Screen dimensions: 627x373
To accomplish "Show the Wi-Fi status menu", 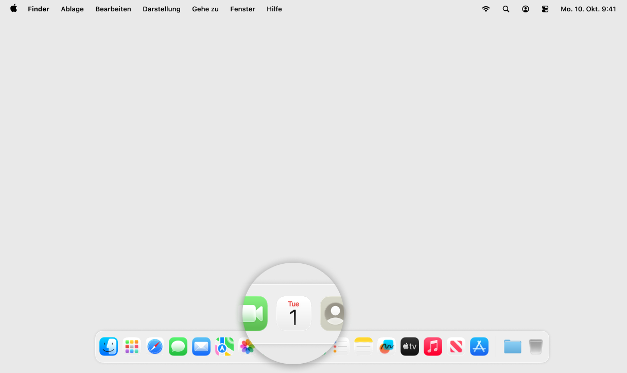I will (486, 9).
